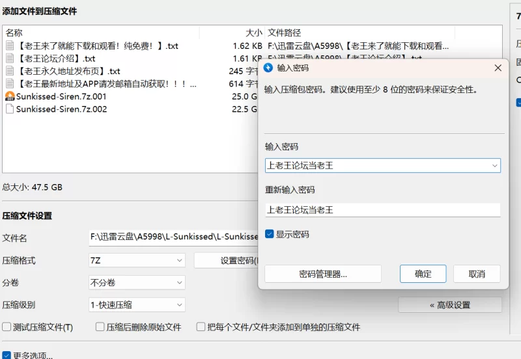Open the 压缩格式 7Z dropdown

(x=180, y=261)
